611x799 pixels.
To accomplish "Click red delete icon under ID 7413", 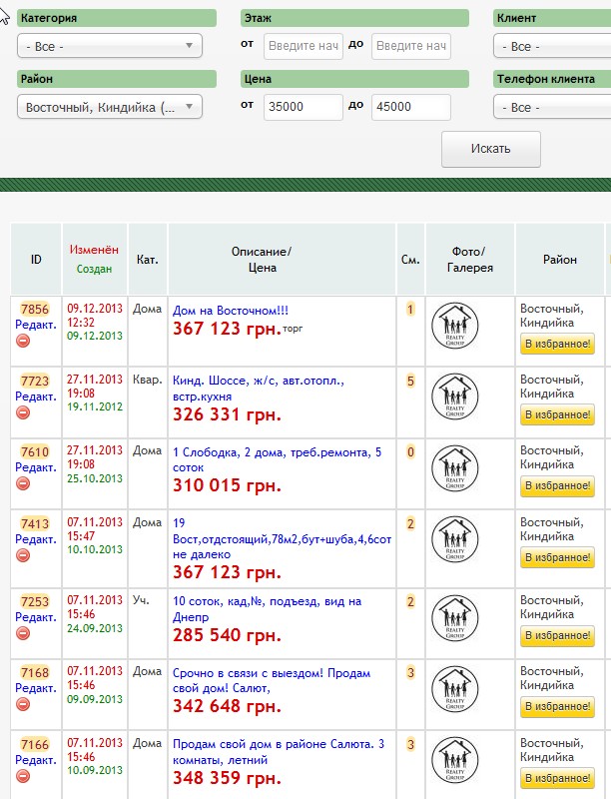I will (23, 555).
